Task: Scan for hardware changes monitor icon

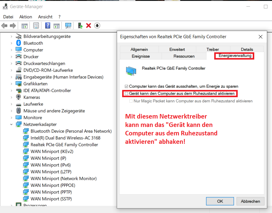Action: 68,26
